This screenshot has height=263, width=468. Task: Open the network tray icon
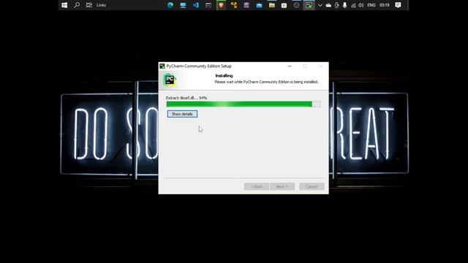(x=353, y=5)
